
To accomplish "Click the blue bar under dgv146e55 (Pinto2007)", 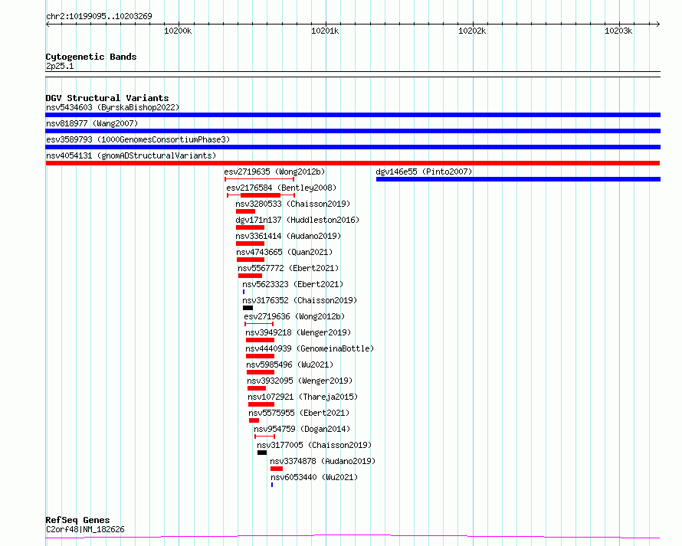I will (518, 179).
